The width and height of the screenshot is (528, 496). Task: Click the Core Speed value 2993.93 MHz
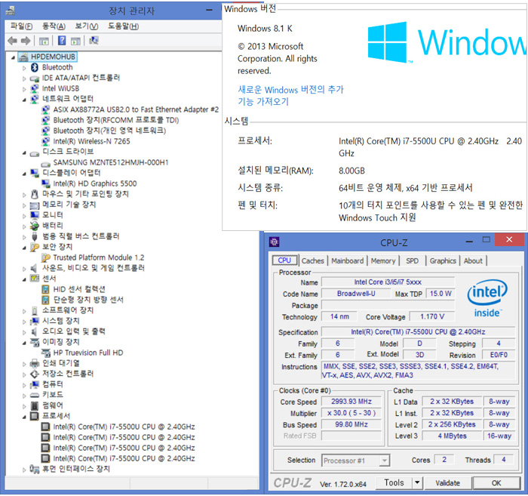click(x=351, y=402)
